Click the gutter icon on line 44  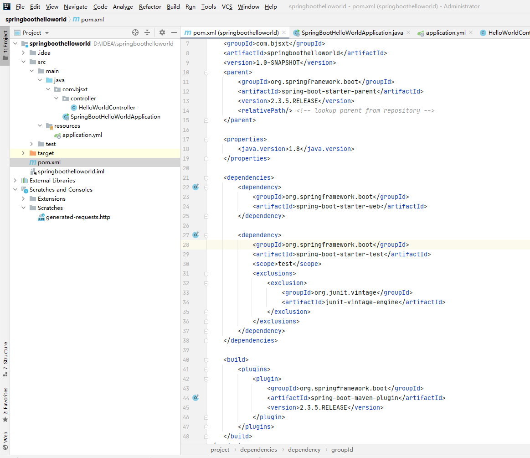coord(196,398)
